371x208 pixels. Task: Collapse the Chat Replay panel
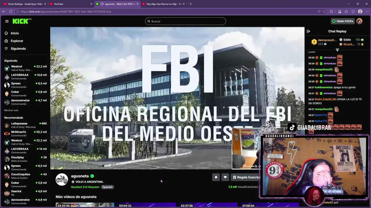tap(308, 31)
